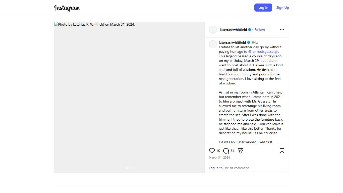
Task: Click the Instagram logo
Action: (67, 8)
